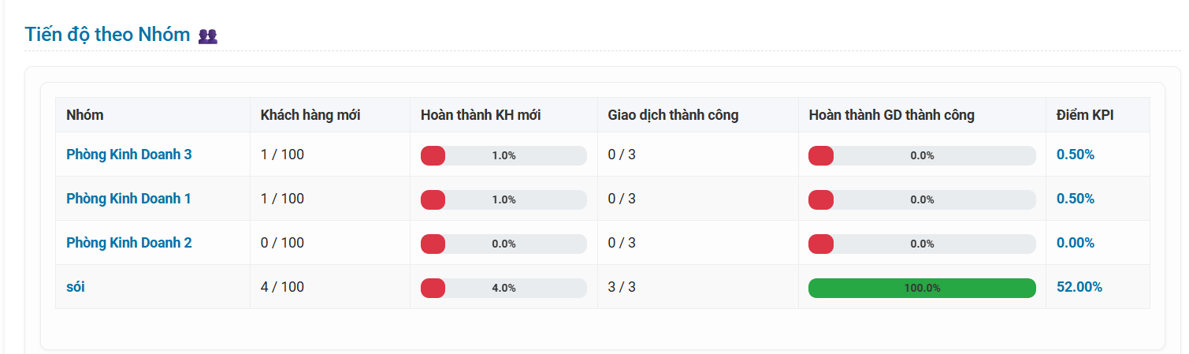
Task: Click the Nhóm column header
Action: (85, 115)
